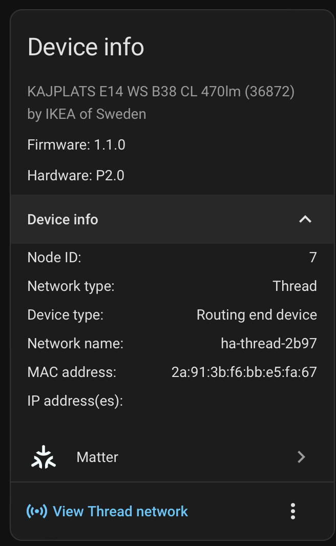Screen dimensions: 336x546
Task: Click the network name ha-thread-2b97
Action: (x=268, y=343)
